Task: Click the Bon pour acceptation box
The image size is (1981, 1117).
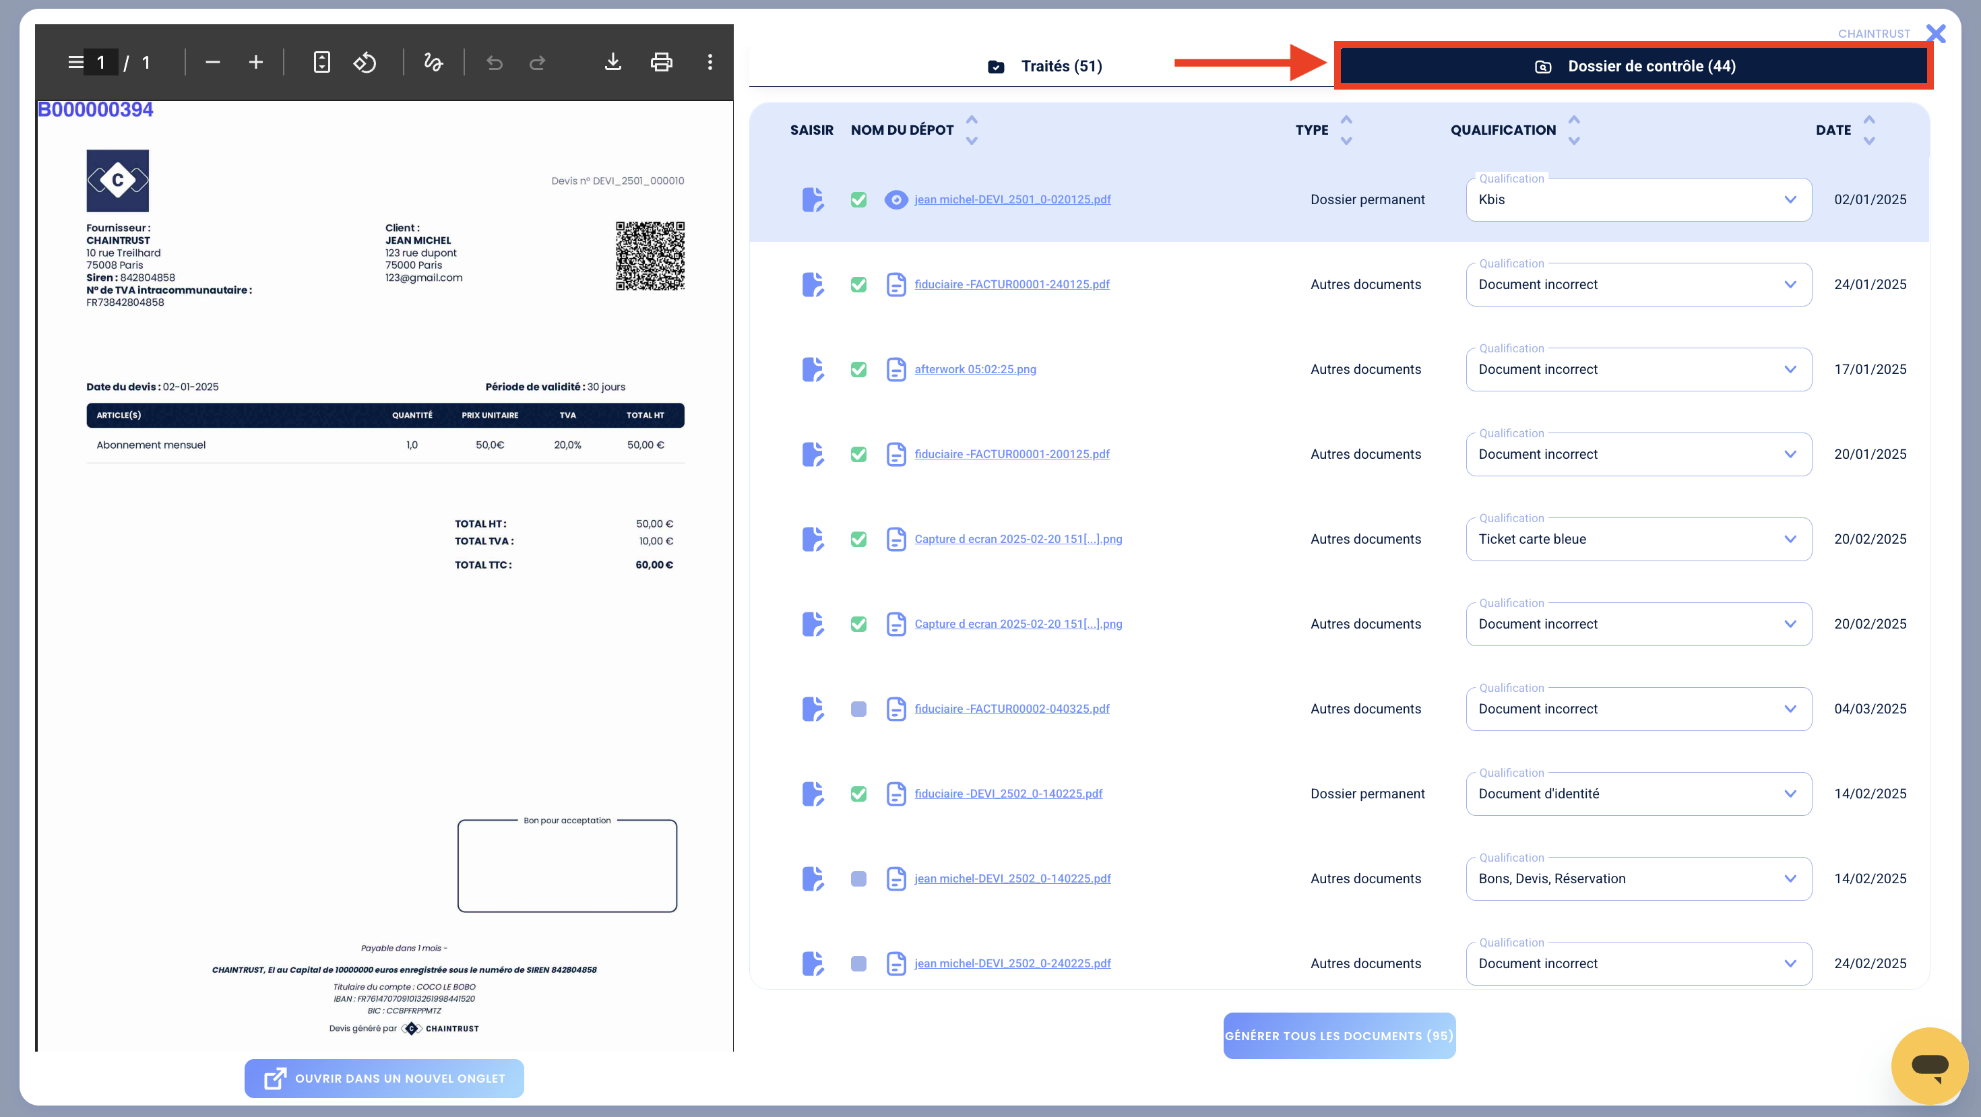Action: tap(567, 865)
